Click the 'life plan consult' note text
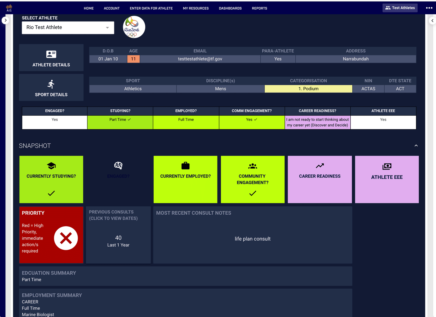 point(253,239)
